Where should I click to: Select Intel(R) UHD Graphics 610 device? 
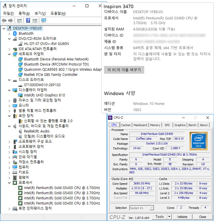44,95
